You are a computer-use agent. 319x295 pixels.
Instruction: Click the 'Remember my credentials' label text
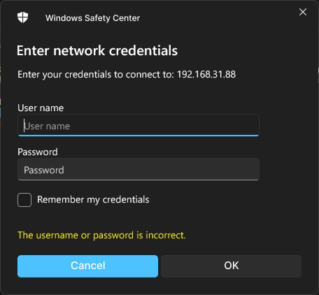tap(93, 200)
